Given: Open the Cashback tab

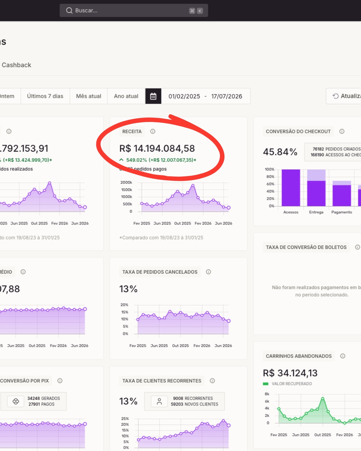Looking at the screenshot, I should (x=16, y=65).
